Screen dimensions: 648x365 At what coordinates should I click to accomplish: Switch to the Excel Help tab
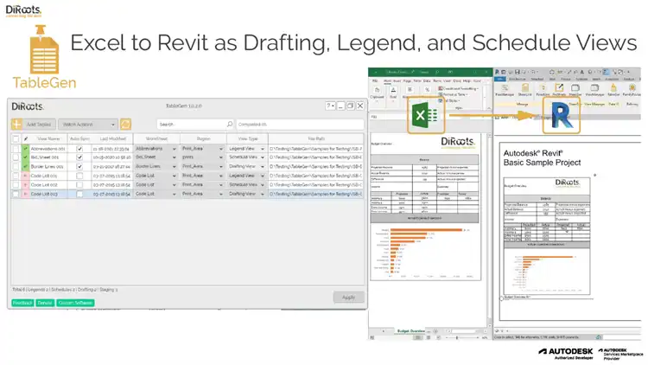467,80
